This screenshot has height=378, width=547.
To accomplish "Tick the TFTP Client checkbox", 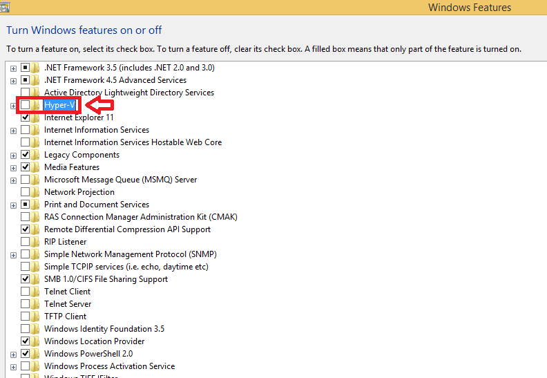I will (x=25, y=316).
